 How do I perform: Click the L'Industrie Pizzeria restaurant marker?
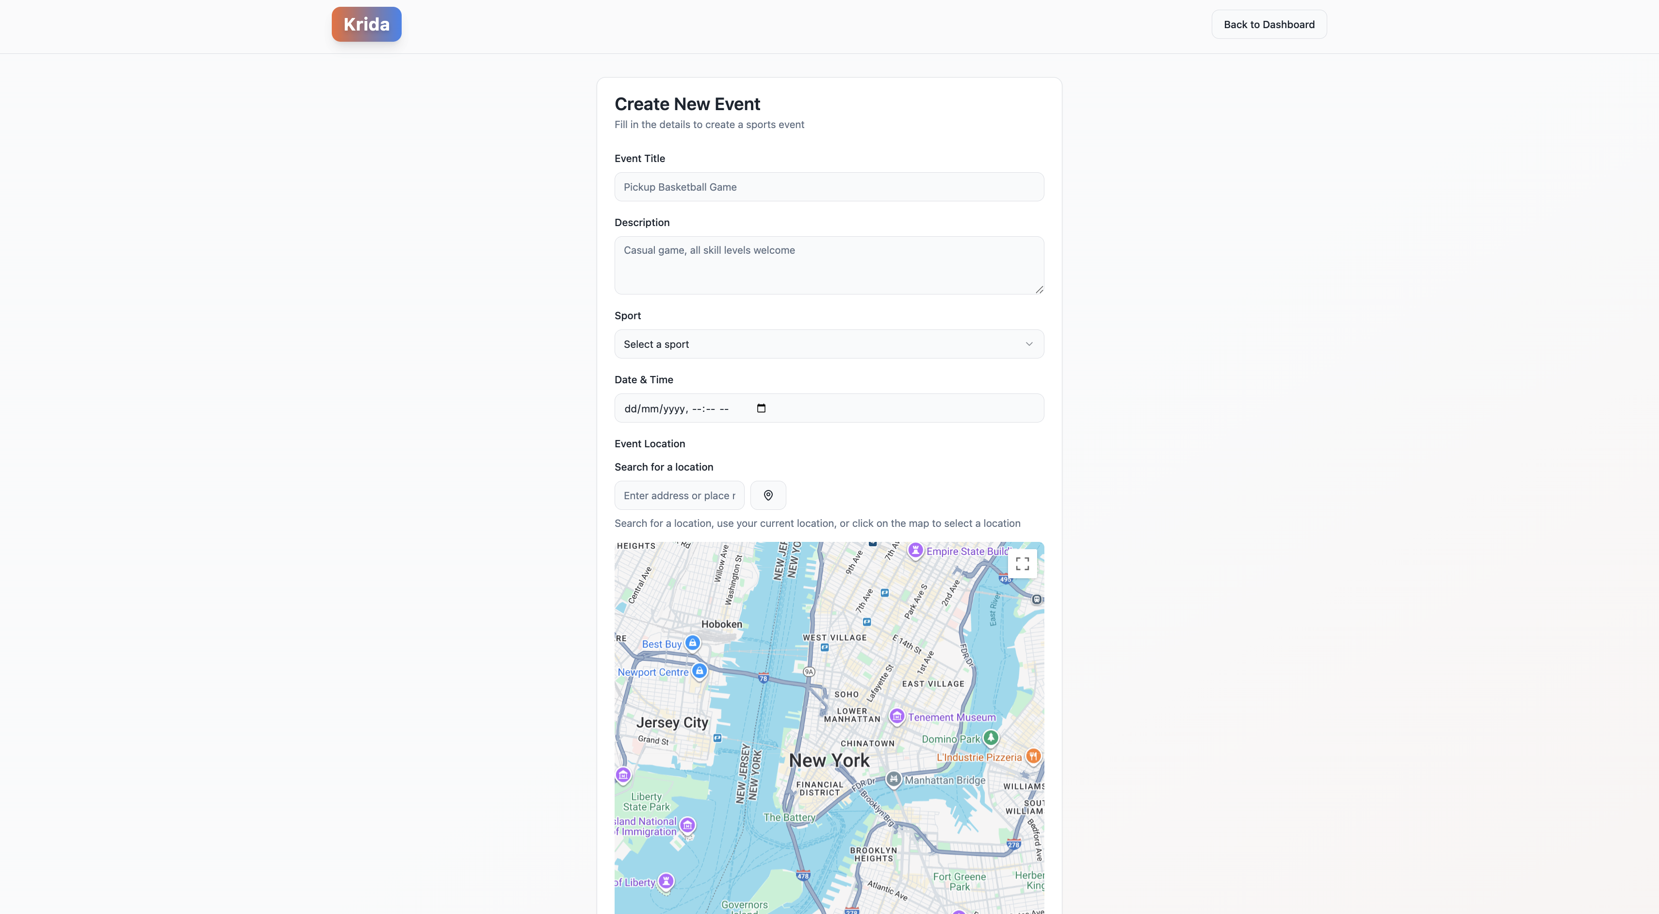tap(1033, 756)
